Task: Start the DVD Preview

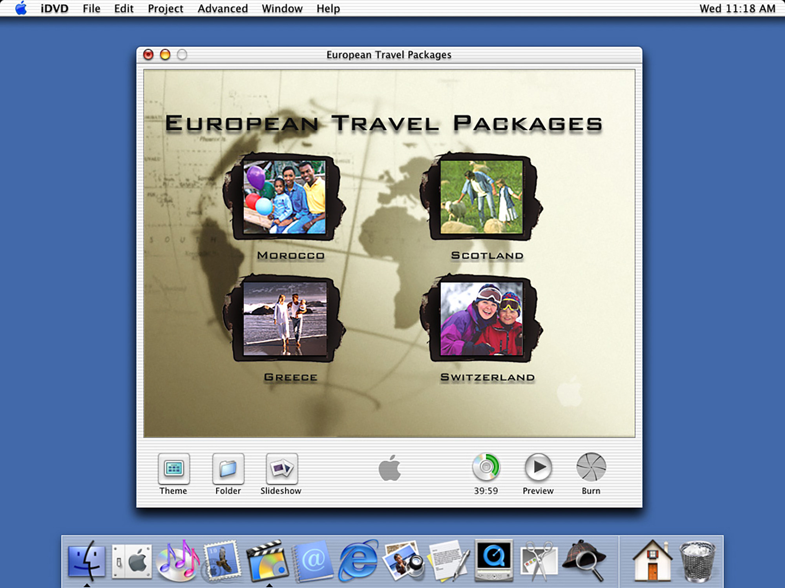Action: pyautogui.click(x=538, y=467)
